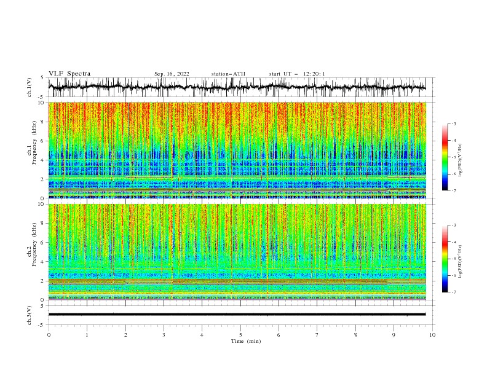Click the ch.1 spectrogram panel

[237, 150]
